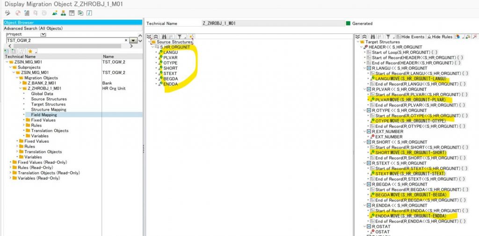Collapse all nodes in Target Structures pane
This screenshot has height=236, width=479.
364,36
